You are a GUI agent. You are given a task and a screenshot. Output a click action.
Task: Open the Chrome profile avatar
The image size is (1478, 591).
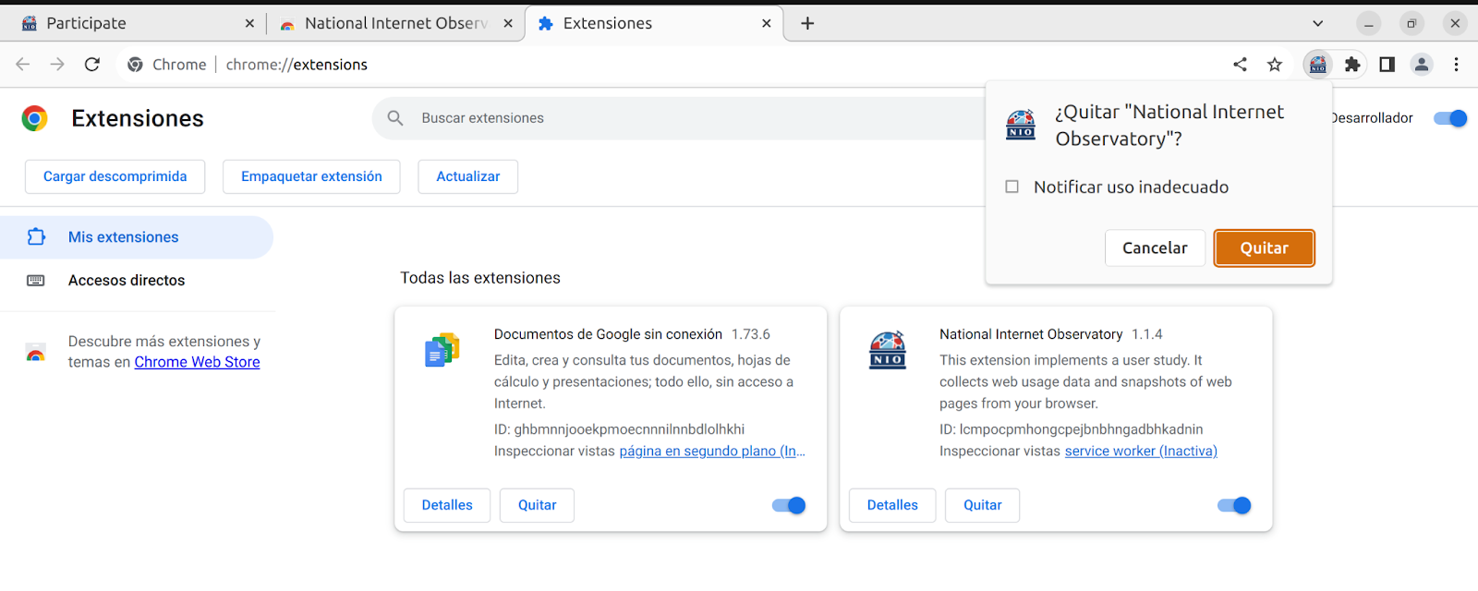click(1422, 65)
